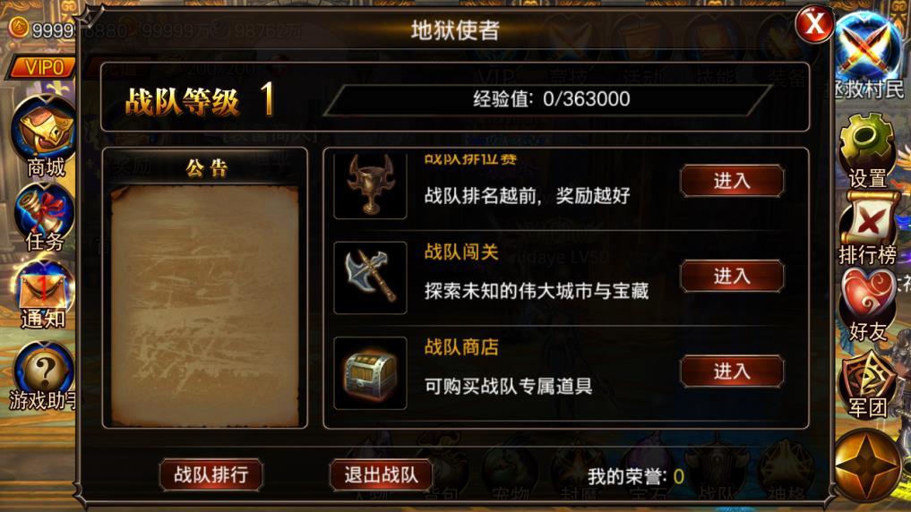Enter the 战队闯关 team challenge

732,276
